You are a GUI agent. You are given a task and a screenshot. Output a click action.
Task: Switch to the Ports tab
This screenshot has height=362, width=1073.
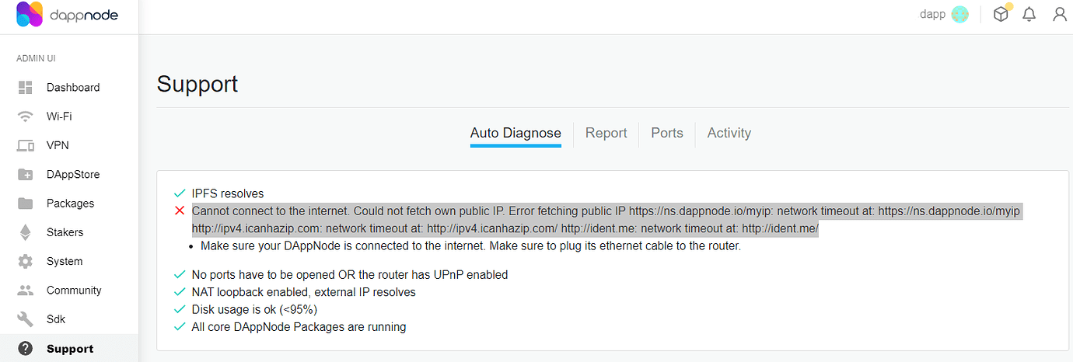point(667,133)
